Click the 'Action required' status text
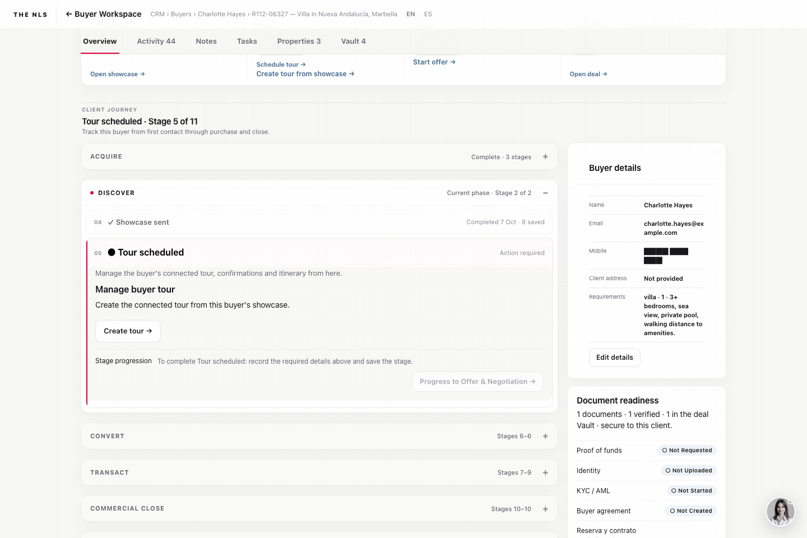The width and height of the screenshot is (807, 538). [x=522, y=253]
